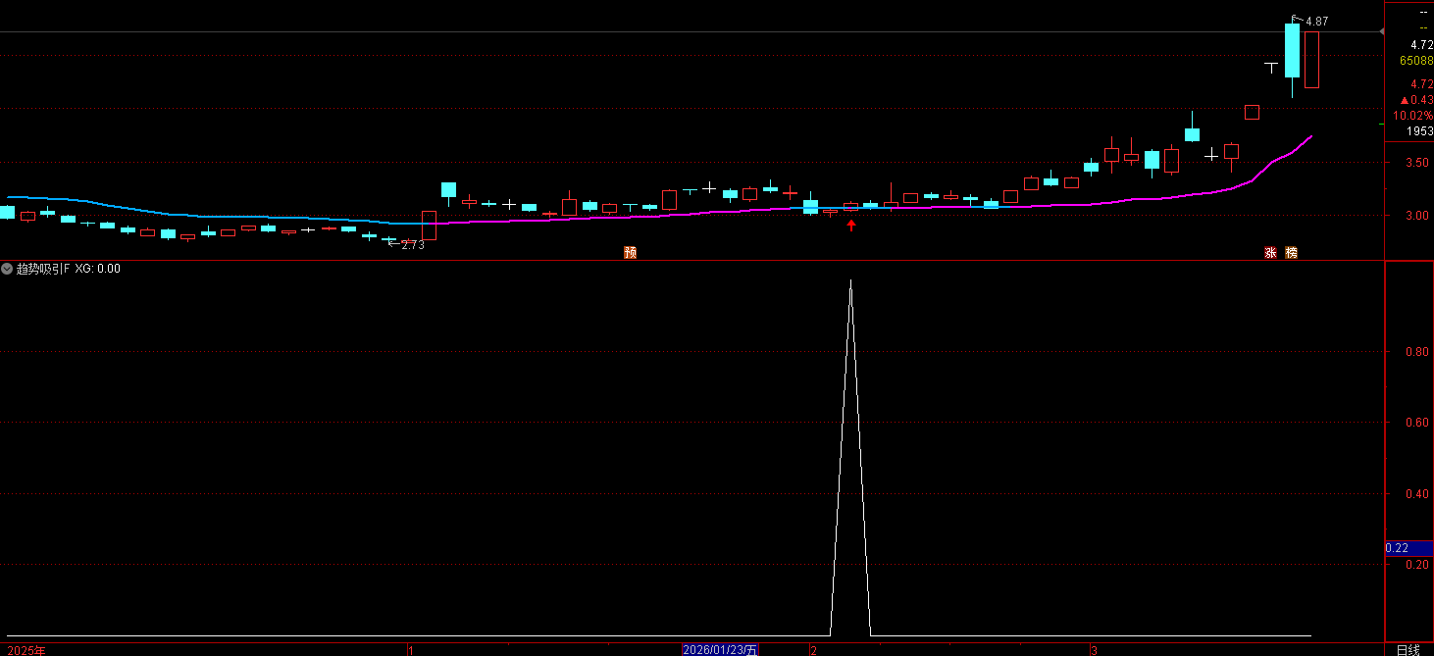
Task: Click the 3.00 price axis label
Action: (1416, 215)
